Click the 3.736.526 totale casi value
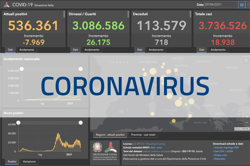The height and width of the screenshot is (166, 250). [223, 26]
